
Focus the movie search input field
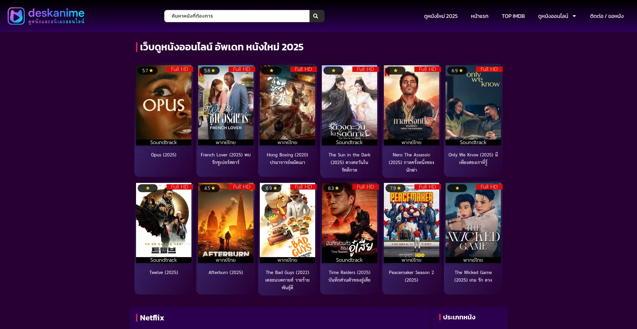coord(237,16)
